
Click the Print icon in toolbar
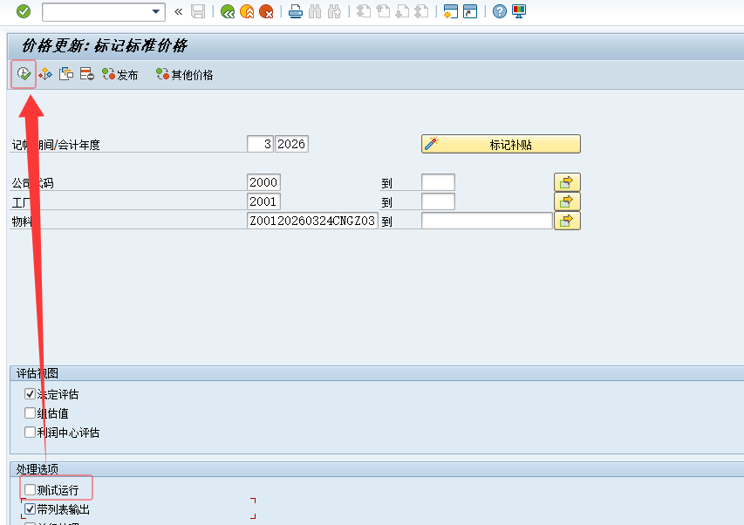click(x=296, y=11)
